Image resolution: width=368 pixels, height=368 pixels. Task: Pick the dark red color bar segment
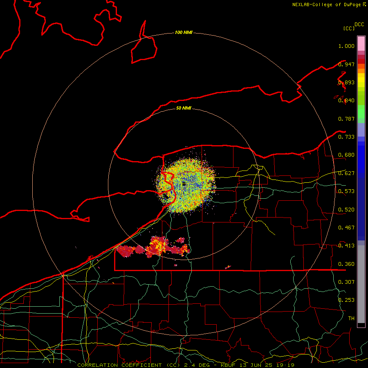(x=361, y=61)
